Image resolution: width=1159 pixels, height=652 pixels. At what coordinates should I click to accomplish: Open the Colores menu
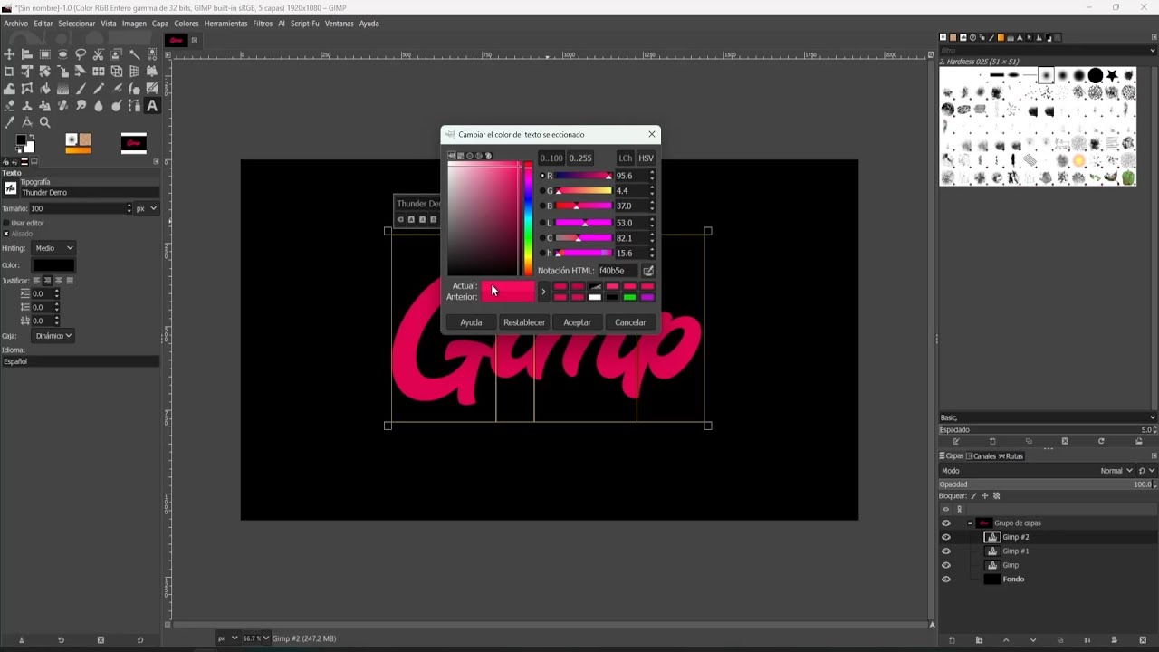point(187,24)
